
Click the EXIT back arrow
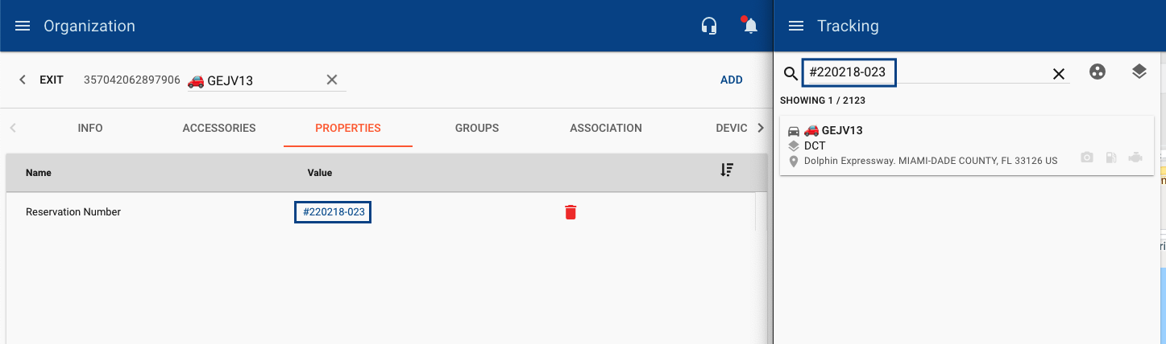[23, 80]
